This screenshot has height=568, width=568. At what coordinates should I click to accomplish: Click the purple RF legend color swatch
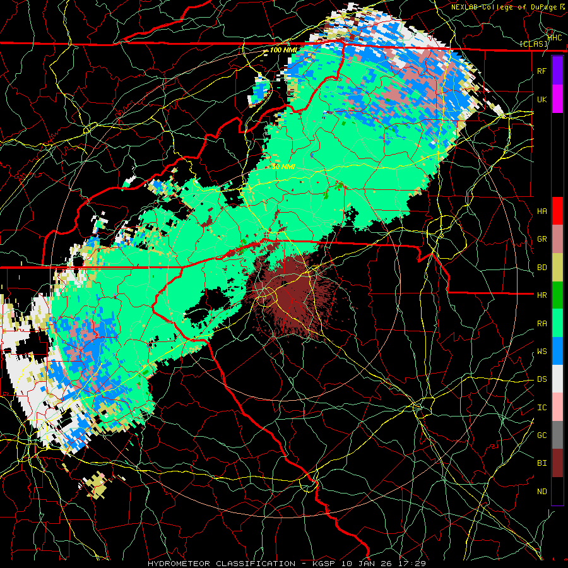(x=557, y=71)
